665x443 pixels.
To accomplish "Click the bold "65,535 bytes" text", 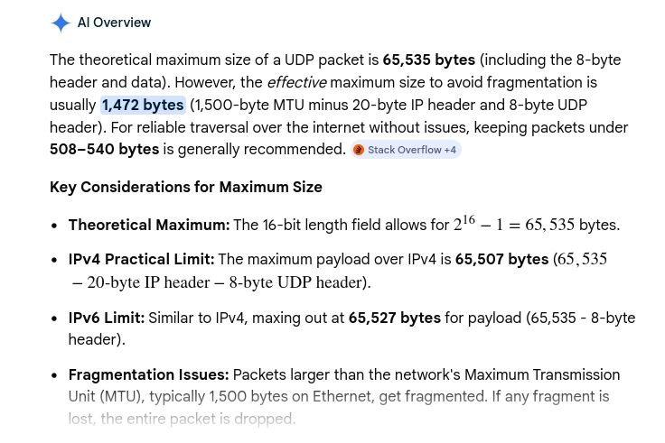I will click(x=428, y=60).
